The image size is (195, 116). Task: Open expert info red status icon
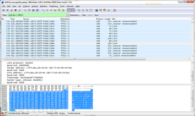[3, 113]
